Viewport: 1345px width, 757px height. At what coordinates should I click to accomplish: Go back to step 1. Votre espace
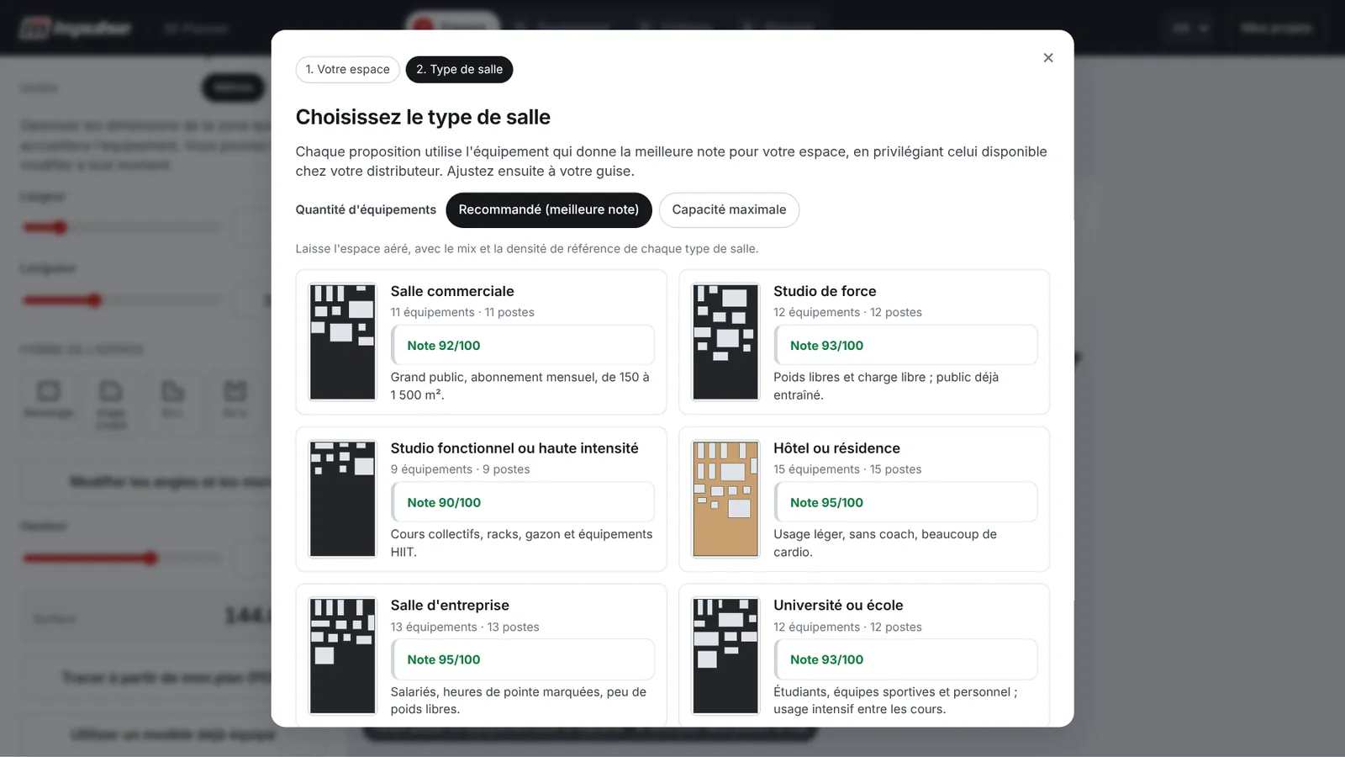click(347, 70)
